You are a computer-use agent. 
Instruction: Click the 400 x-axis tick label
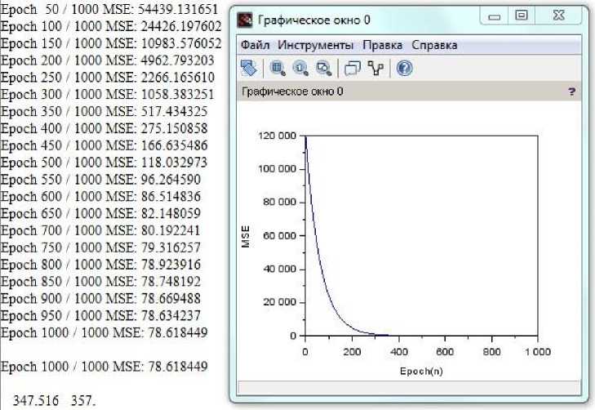[x=398, y=352]
